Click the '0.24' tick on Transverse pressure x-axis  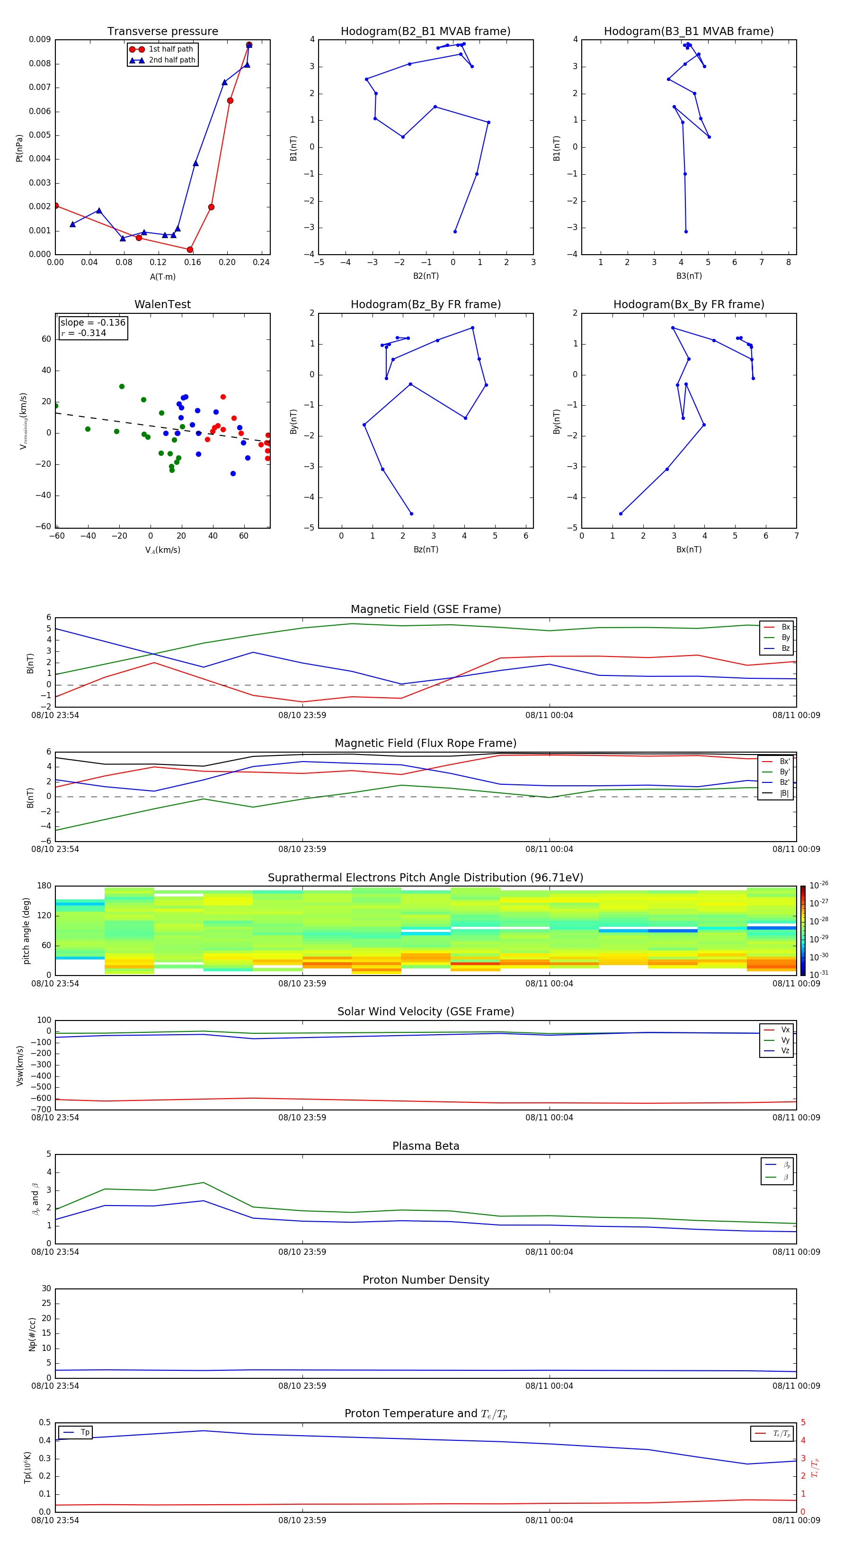point(261,263)
